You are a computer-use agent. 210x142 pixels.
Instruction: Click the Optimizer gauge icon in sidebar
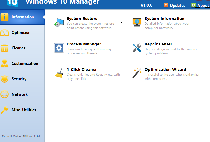(5, 33)
